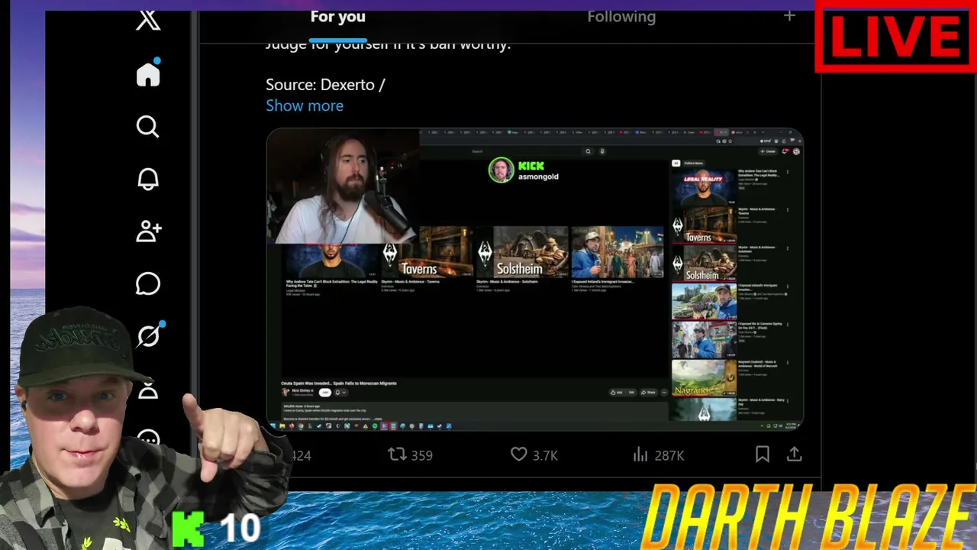Open the Follow people icon with plus
This screenshot has width=977, height=550.
click(148, 231)
